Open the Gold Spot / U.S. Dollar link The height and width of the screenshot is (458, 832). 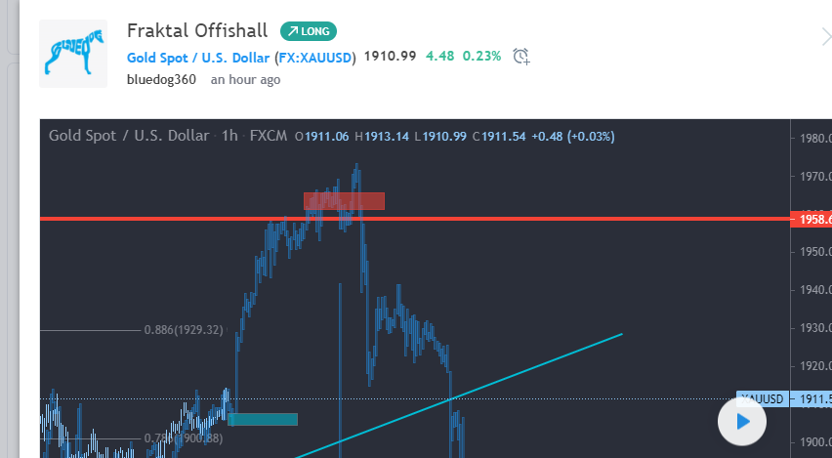point(198,58)
